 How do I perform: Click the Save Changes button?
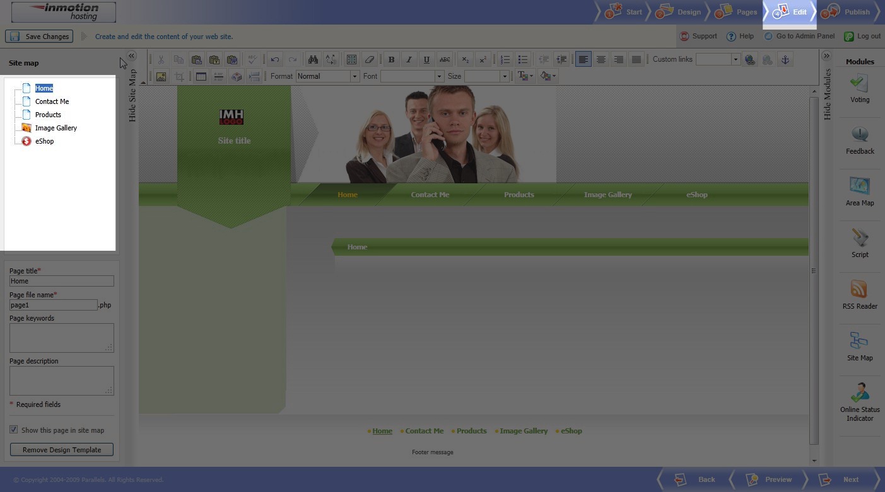click(39, 37)
